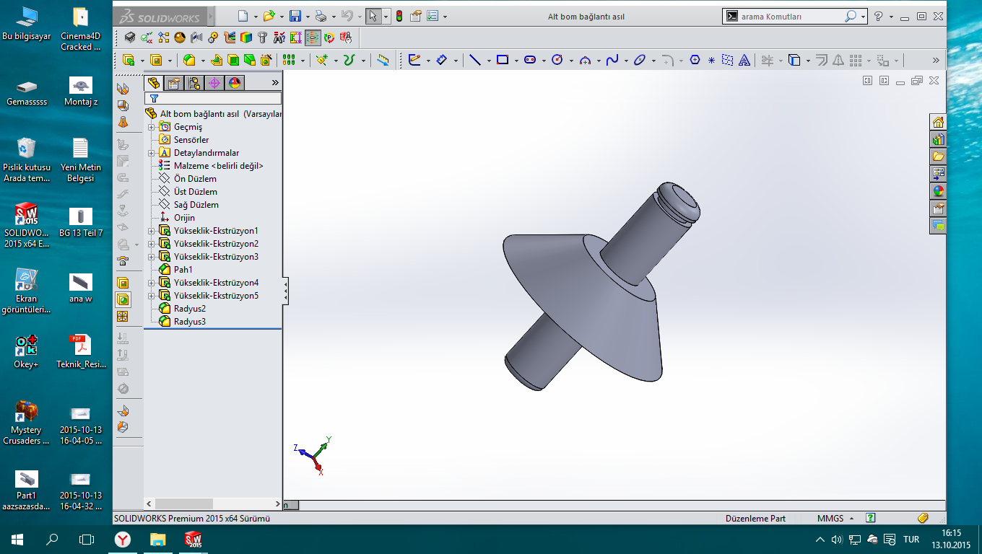Open Appearances color ball task pane icon
This screenshot has width=982, height=554.
[x=938, y=191]
